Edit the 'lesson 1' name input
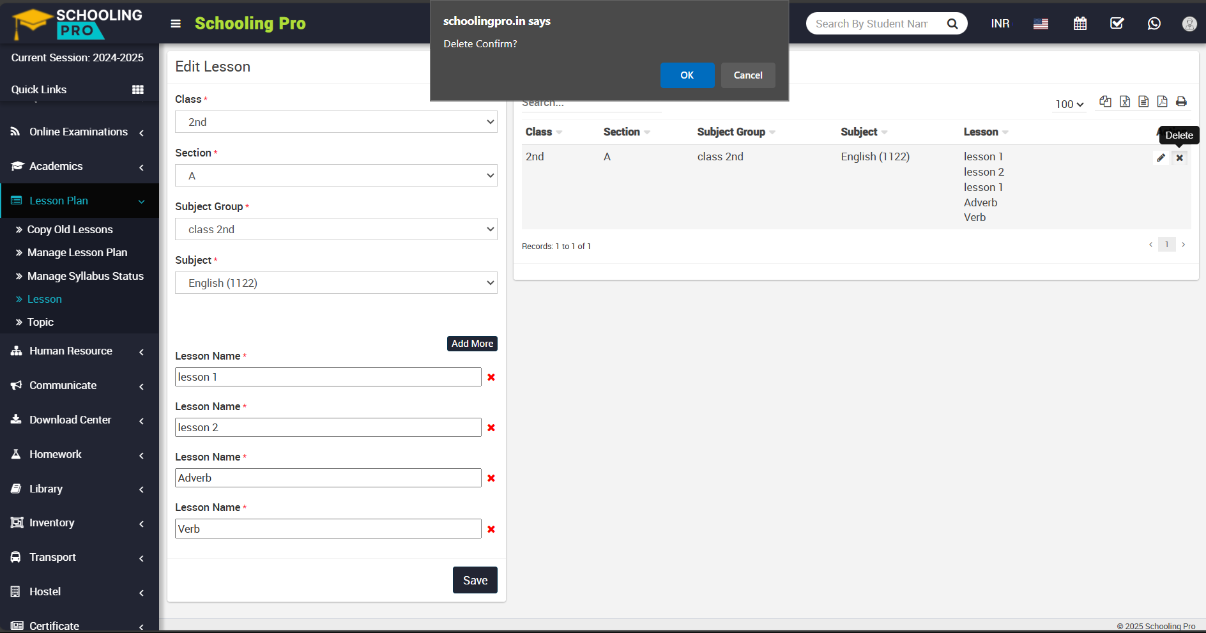The width and height of the screenshot is (1206, 633). [x=328, y=377]
